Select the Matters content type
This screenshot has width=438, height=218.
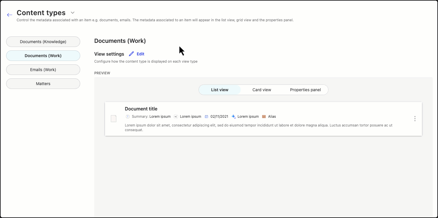pyautogui.click(x=43, y=84)
